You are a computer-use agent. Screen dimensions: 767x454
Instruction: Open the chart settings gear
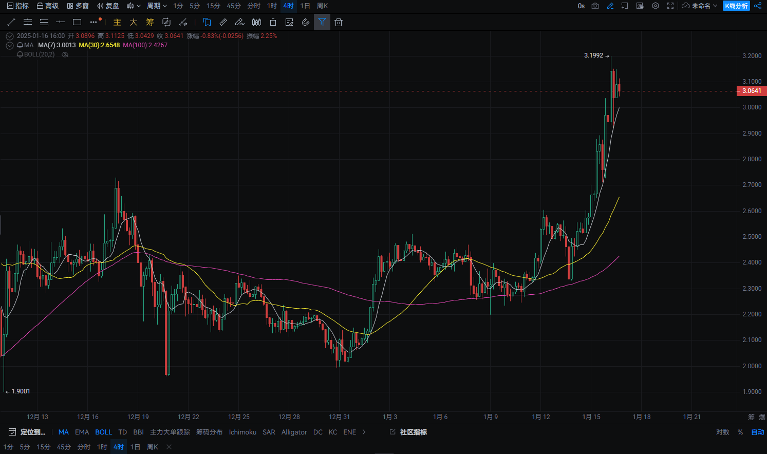pos(655,6)
